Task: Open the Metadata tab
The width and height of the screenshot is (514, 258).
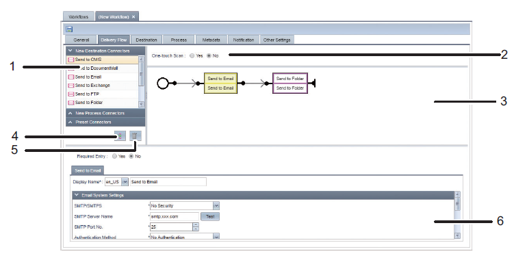Action: click(x=211, y=40)
